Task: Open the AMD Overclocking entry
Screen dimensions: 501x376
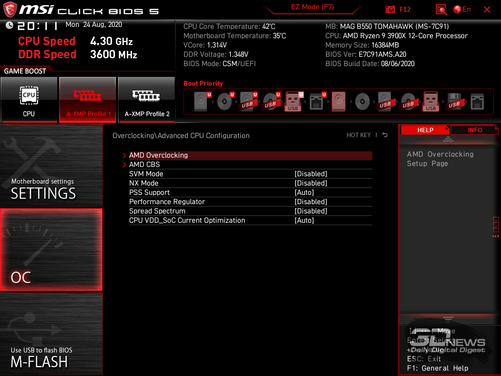Action: click(250, 155)
